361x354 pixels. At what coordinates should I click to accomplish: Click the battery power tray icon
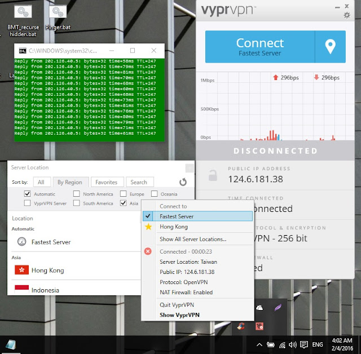(x=271, y=344)
